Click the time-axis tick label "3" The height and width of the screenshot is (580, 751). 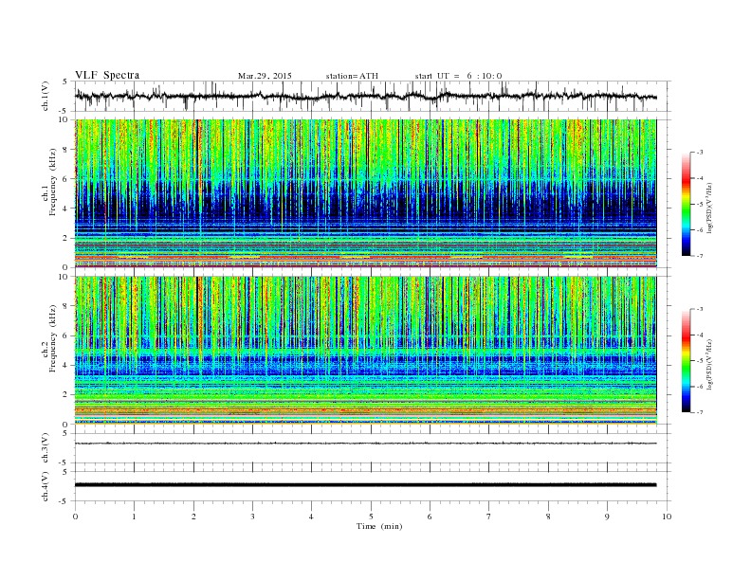[252, 517]
